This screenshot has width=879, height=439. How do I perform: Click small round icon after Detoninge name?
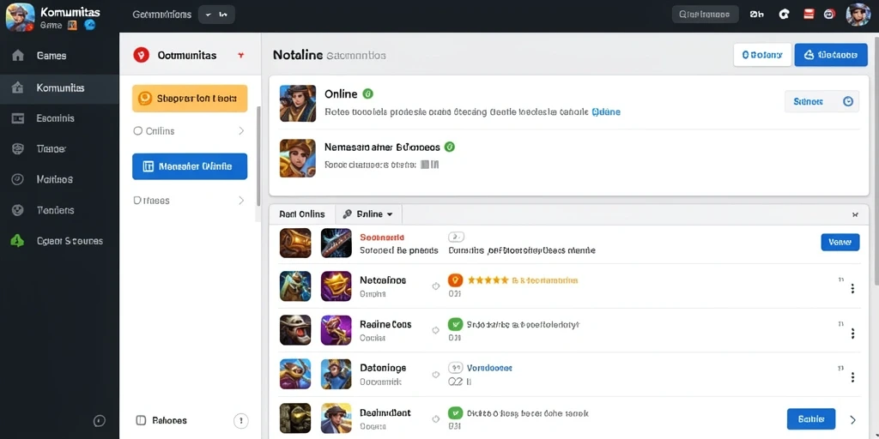[x=435, y=374]
